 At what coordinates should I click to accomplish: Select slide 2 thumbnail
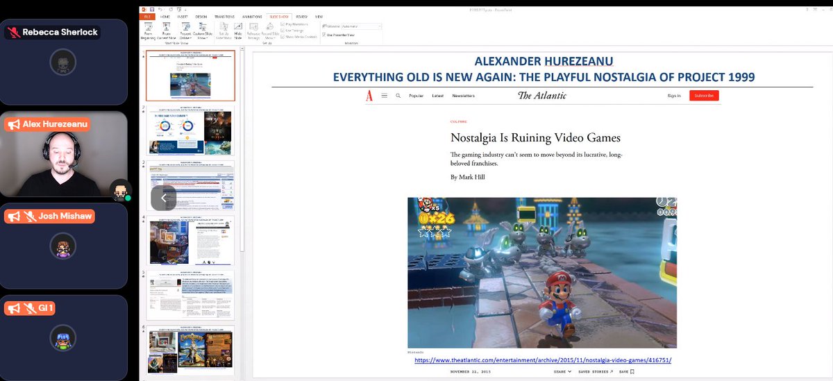190,130
